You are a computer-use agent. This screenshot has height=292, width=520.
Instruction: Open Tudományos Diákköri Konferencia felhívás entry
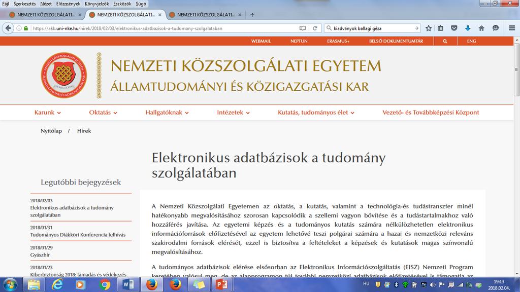[78, 235]
